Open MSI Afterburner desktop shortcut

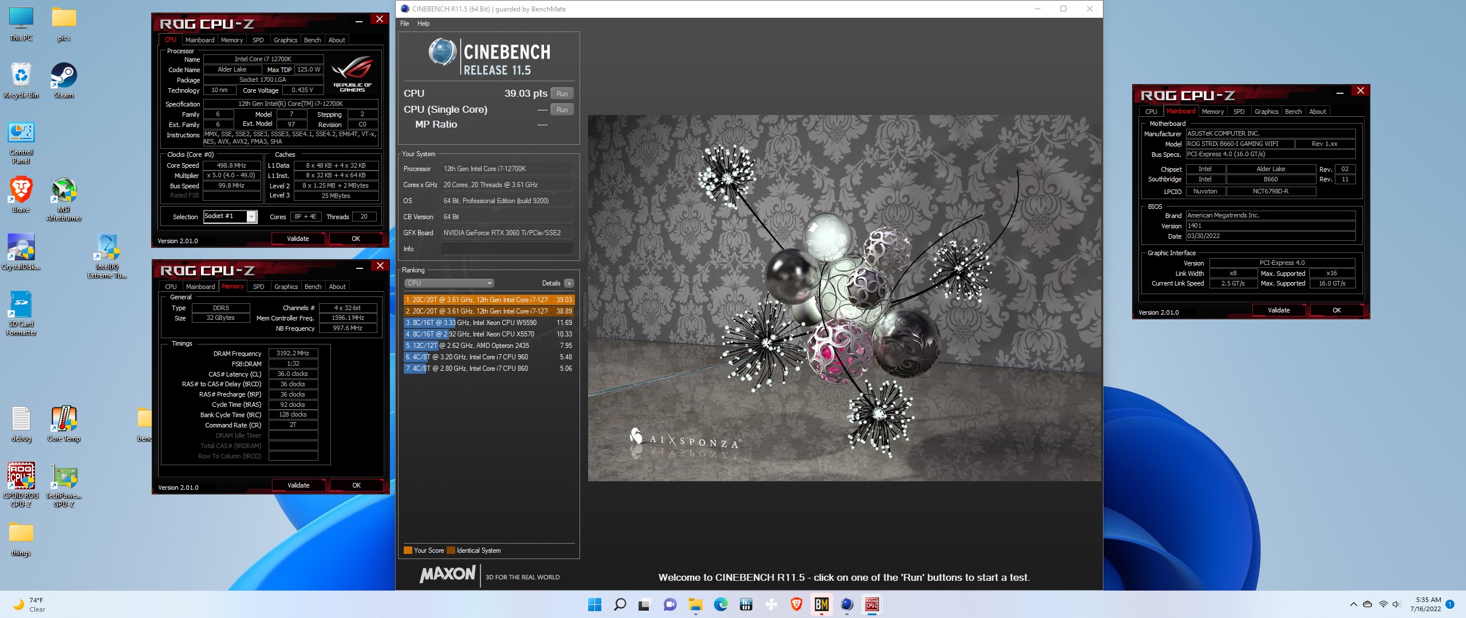click(x=64, y=199)
